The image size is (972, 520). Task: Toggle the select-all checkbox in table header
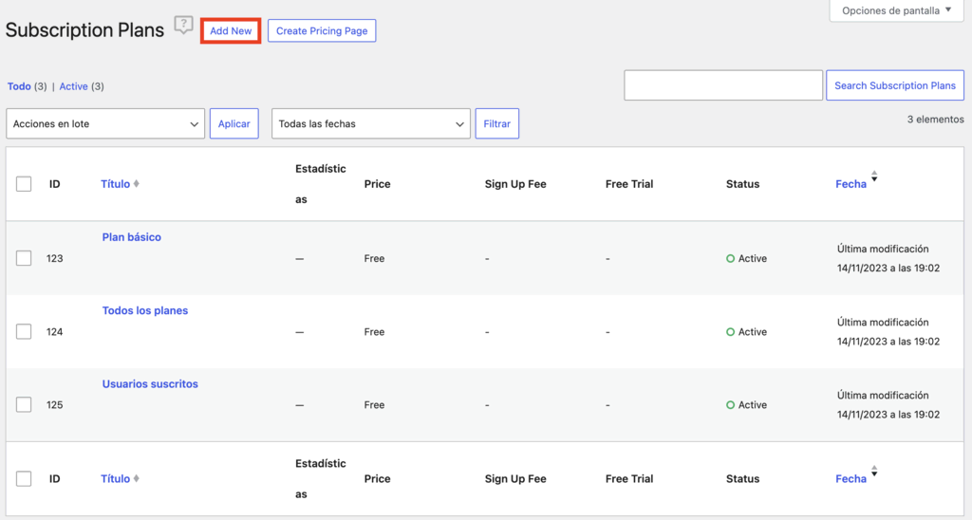(24, 184)
